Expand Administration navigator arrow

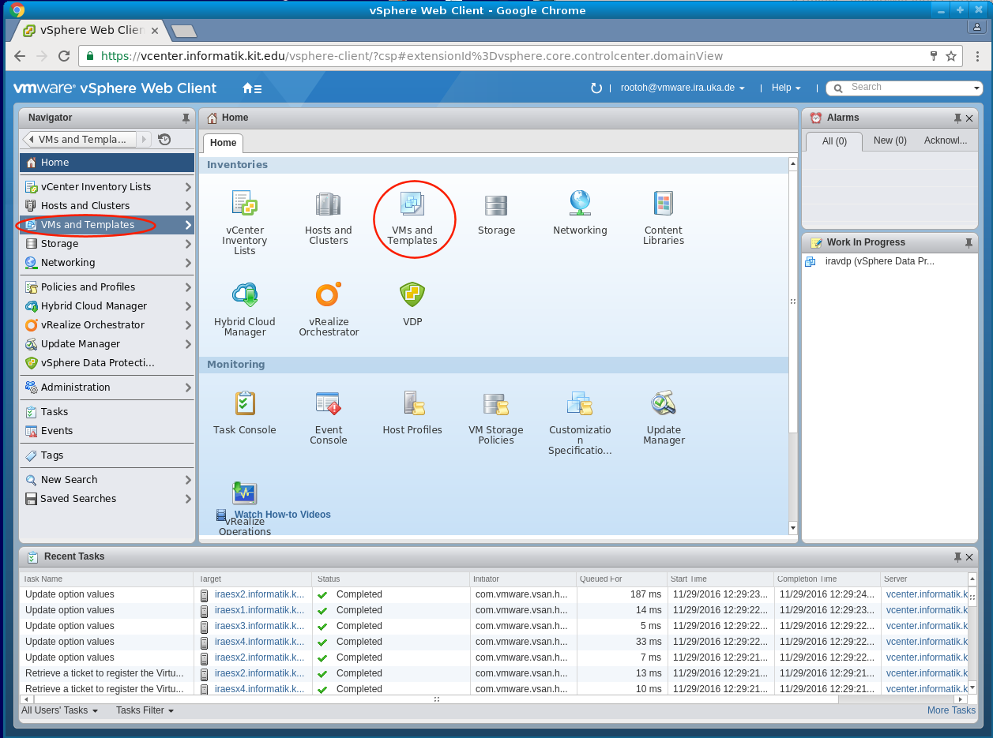click(x=188, y=388)
